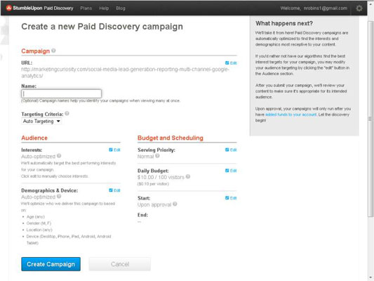This screenshot has width=374, height=281.
Task: Click help icon beside Normal serving priority
Action: tap(157, 156)
